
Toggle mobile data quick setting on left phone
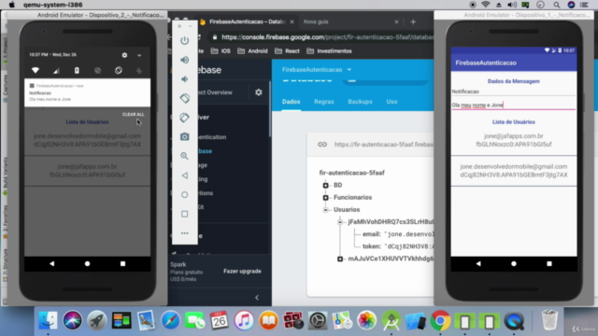tap(56, 71)
